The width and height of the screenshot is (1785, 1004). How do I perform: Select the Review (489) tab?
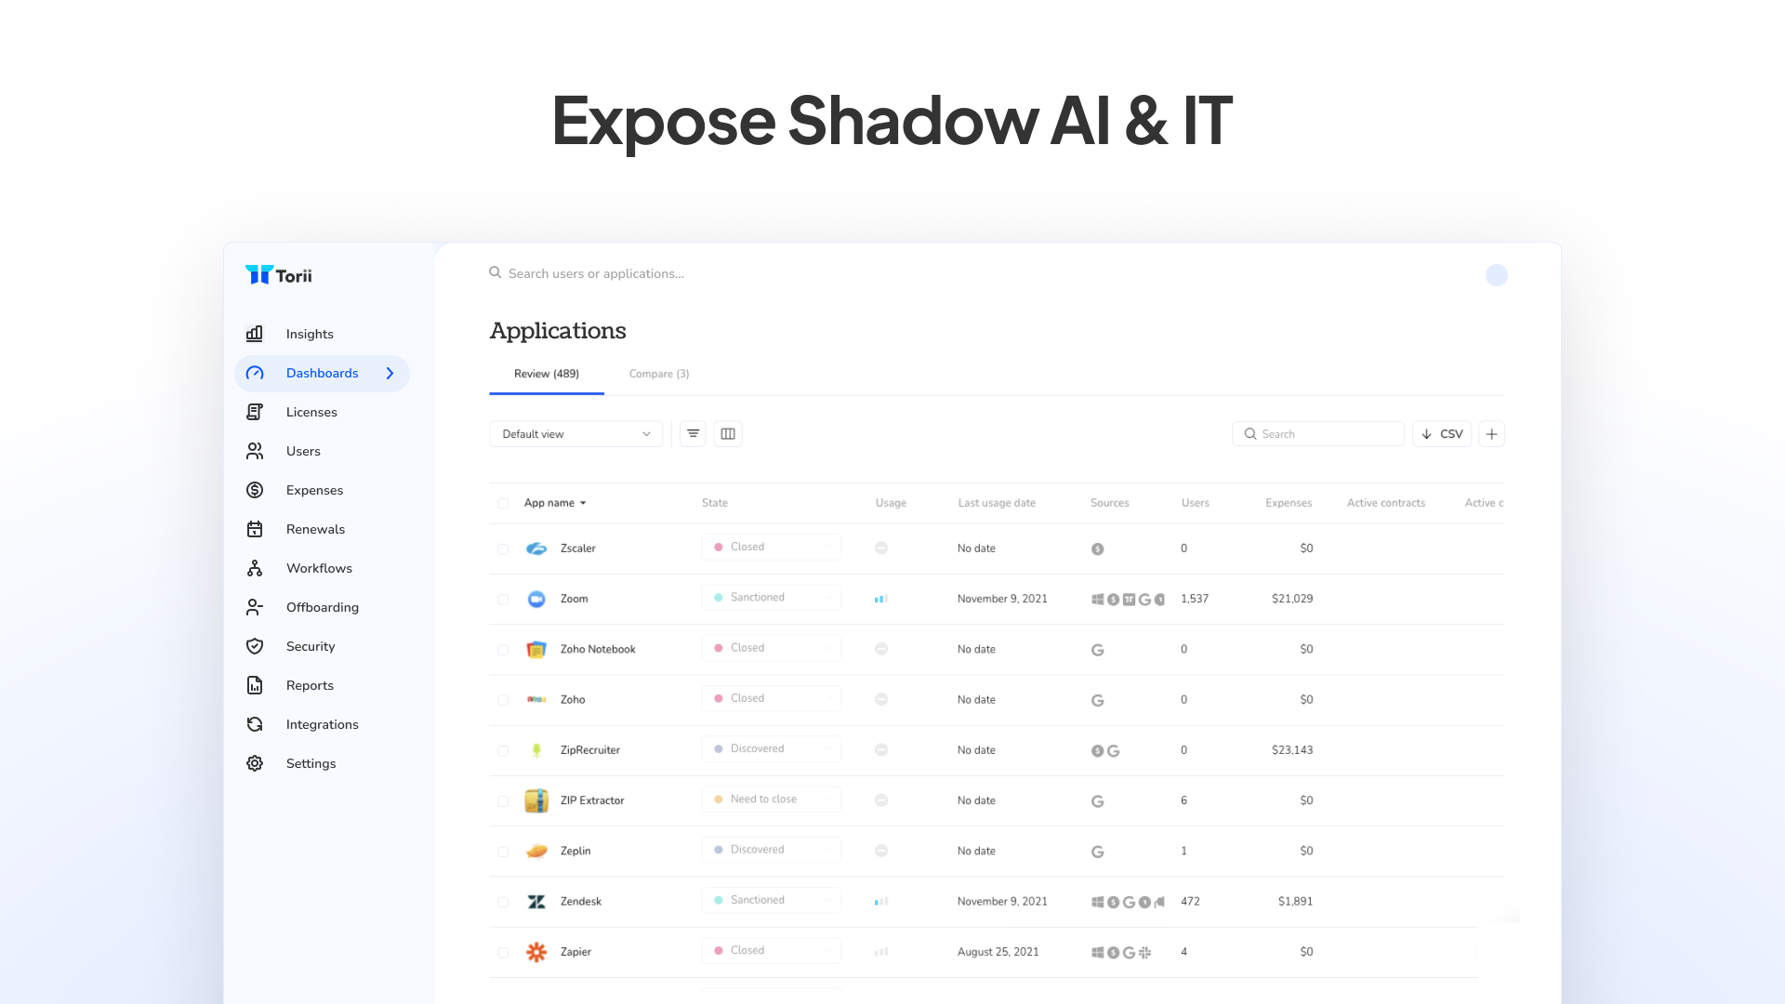(x=546, y=374)
